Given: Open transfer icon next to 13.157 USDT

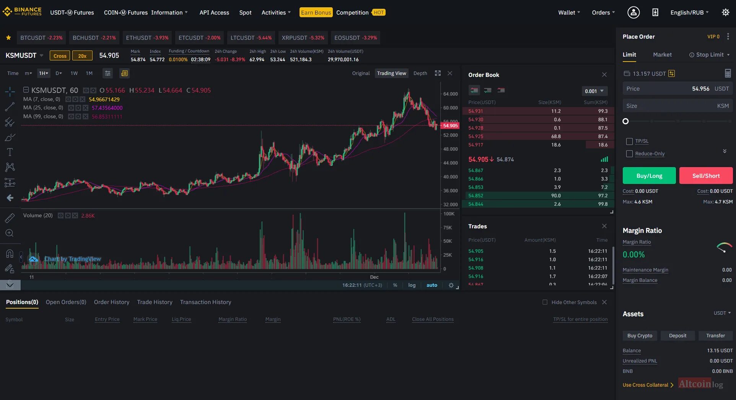Looking at the screenshot, I should pos(671,73).
